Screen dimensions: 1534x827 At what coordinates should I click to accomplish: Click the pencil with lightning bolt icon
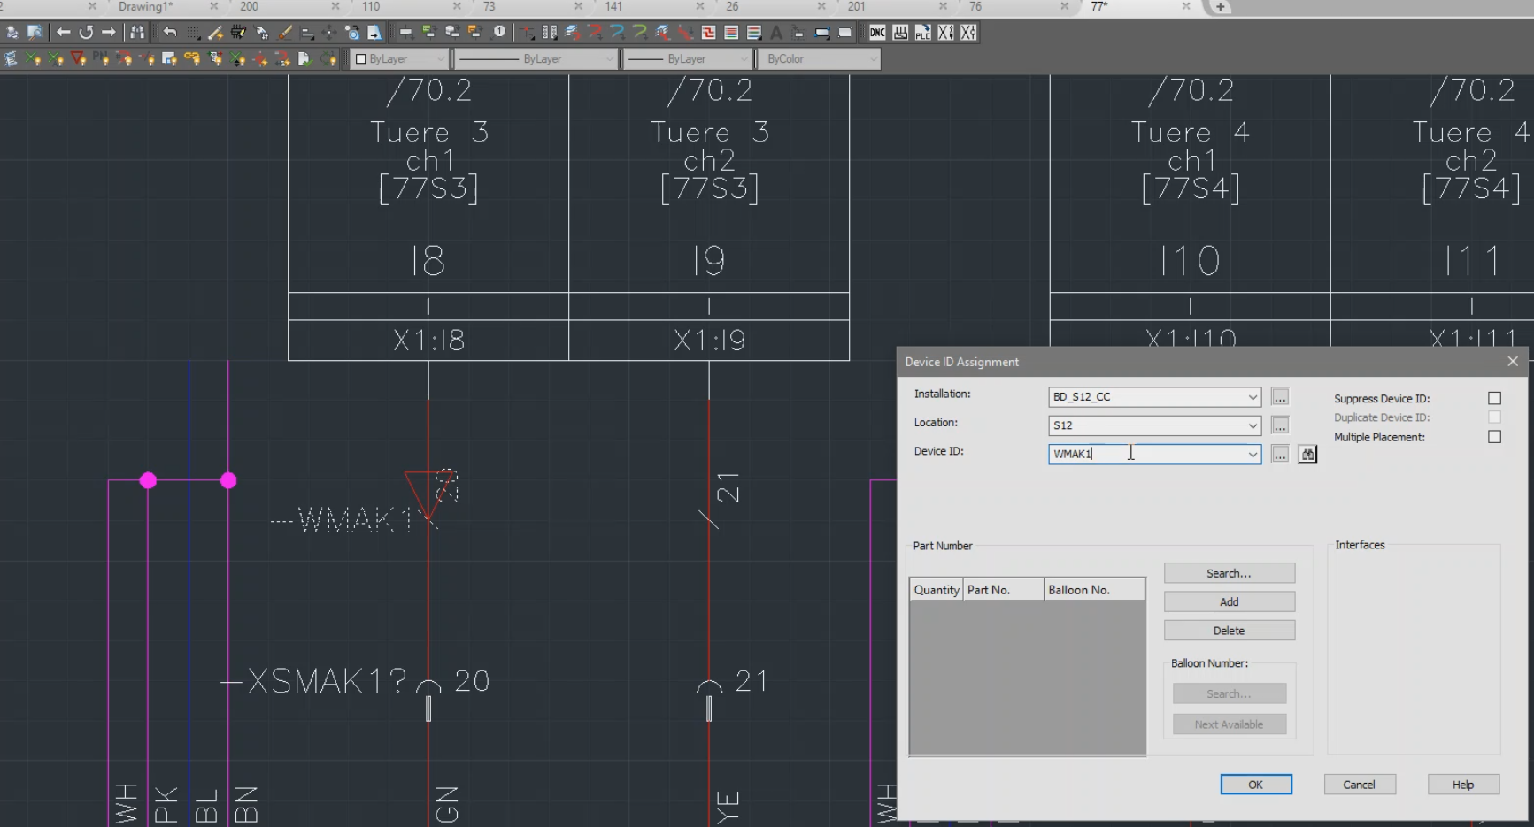click(215, 32)
